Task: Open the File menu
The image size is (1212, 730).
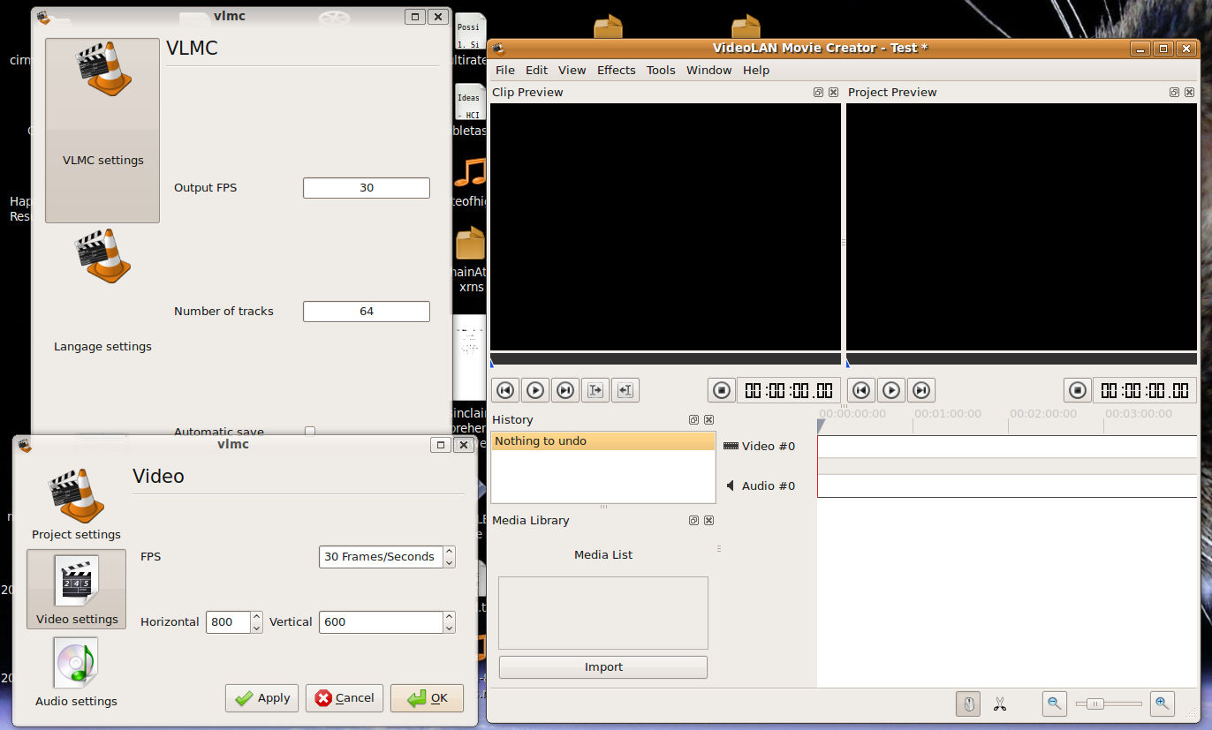Action: pos(504,71)
